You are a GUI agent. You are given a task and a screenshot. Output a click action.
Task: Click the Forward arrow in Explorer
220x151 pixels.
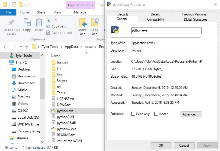[14, 47]
